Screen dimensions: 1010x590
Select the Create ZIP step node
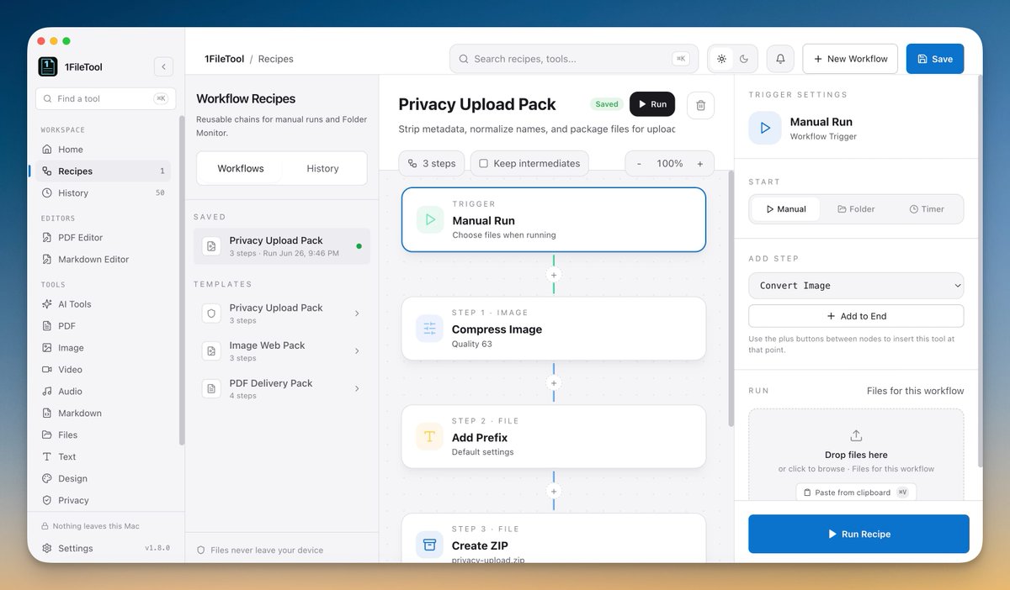pos(554,538)
